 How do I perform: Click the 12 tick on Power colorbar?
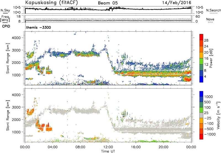(206, 65)
